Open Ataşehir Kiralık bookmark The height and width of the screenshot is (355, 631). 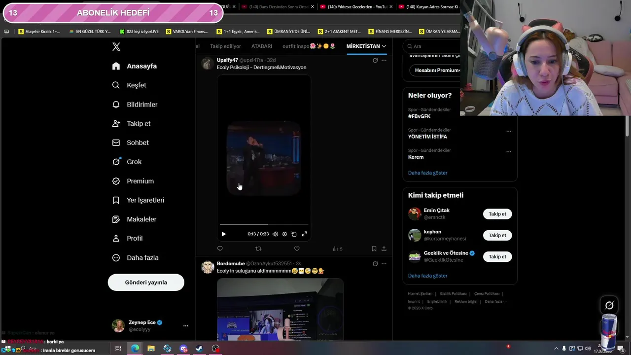[x=39, y=32]
